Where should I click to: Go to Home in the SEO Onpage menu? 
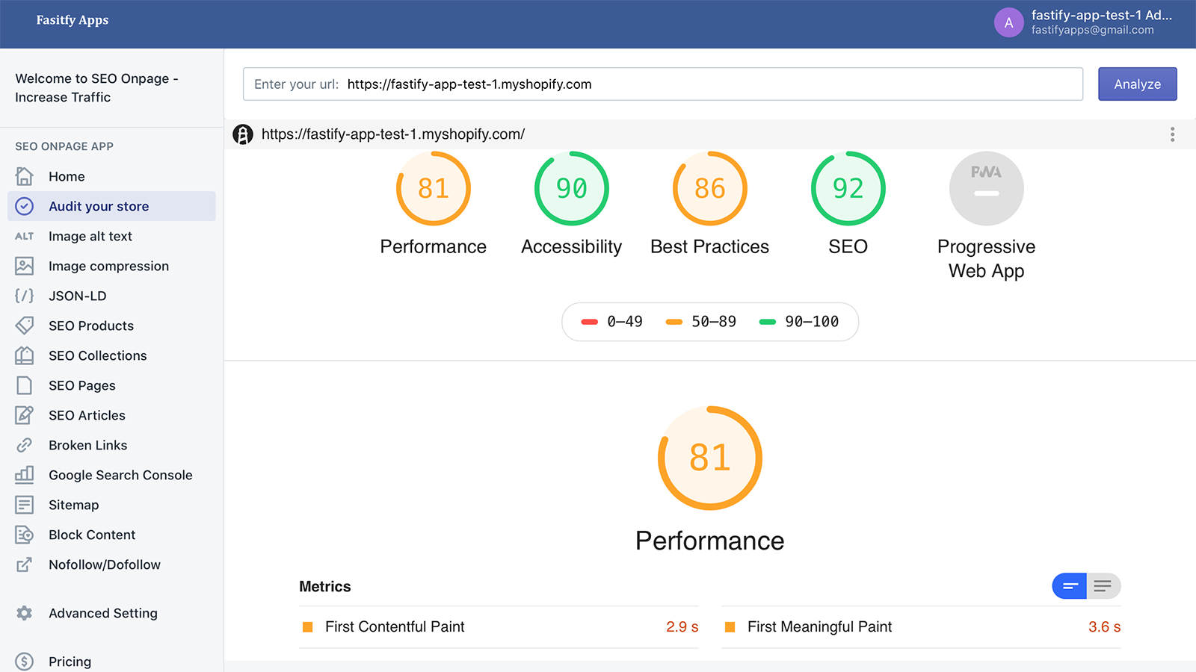66,176
